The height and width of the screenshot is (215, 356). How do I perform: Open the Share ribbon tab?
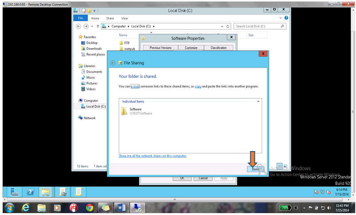click(x=110, y=18)
